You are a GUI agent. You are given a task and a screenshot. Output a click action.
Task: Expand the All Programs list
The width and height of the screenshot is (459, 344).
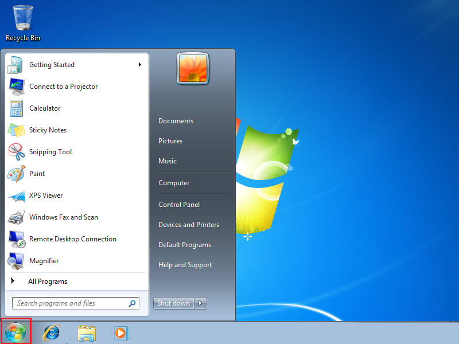click(48, 282)
